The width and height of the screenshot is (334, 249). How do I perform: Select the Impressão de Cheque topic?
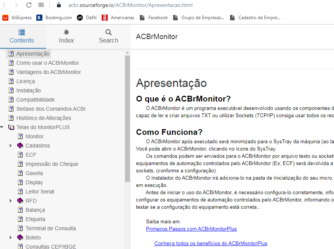(52, 164)
